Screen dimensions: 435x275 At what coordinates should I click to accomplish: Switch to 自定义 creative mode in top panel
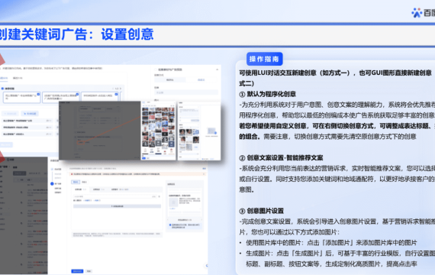pos(201,80)
